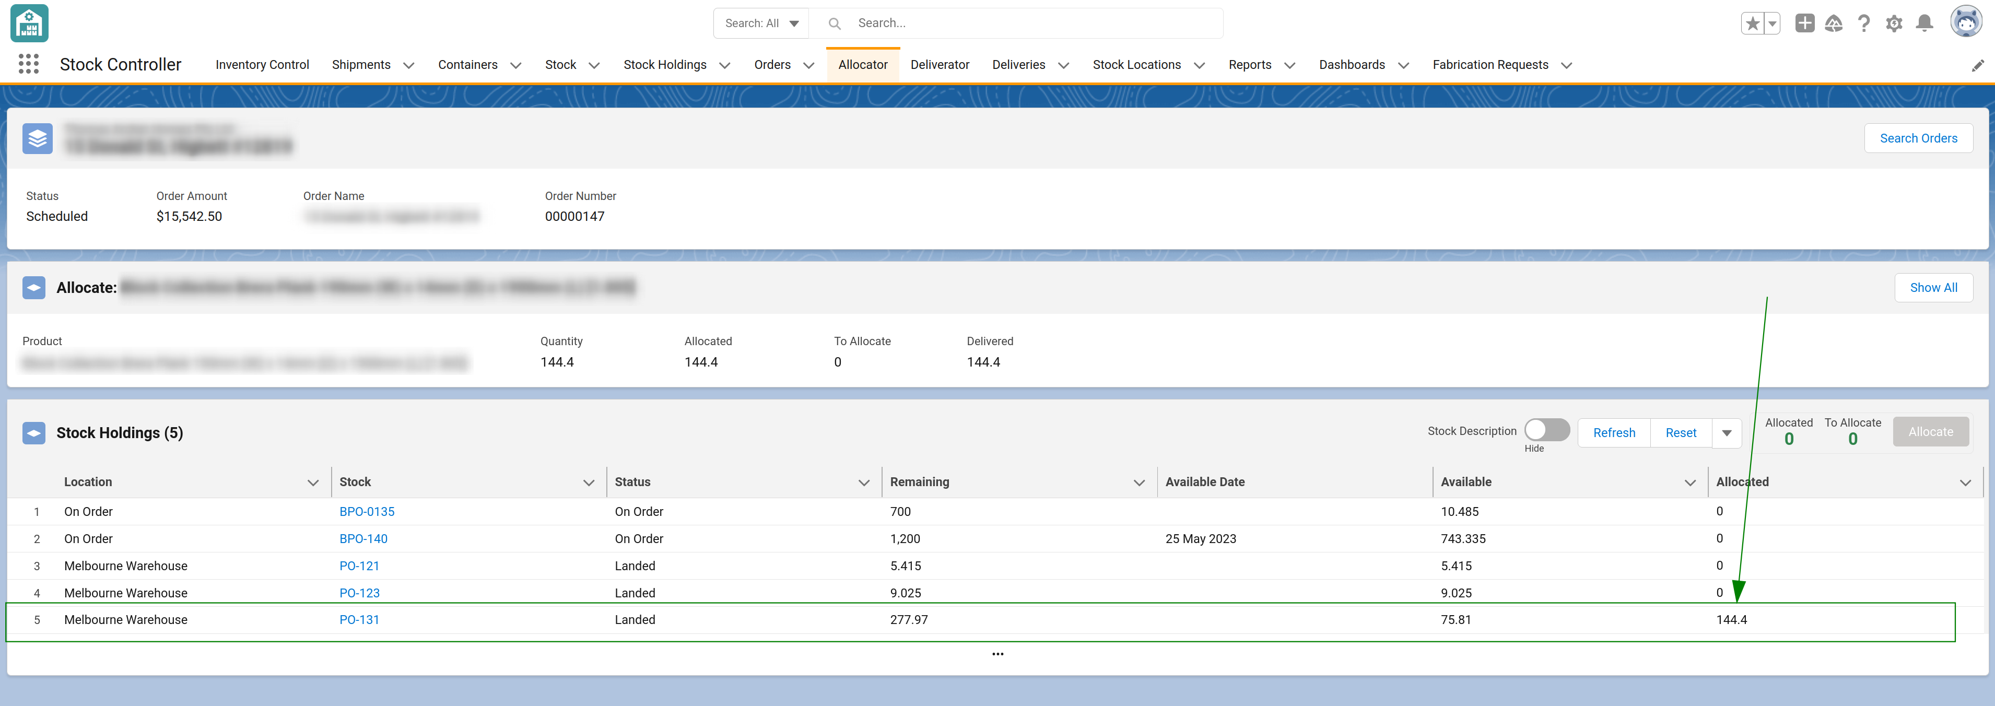This screenshot has height=706, width=1995.
Task: Expand the Stock tab menu chevron
Action: (x=594, y=66)
